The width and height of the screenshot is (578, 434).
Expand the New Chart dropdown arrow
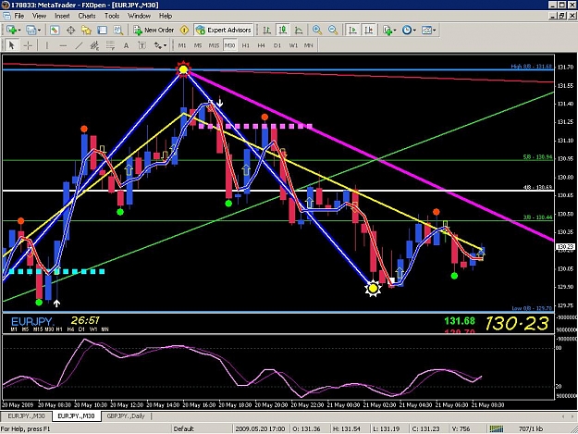tap(18, 31)
